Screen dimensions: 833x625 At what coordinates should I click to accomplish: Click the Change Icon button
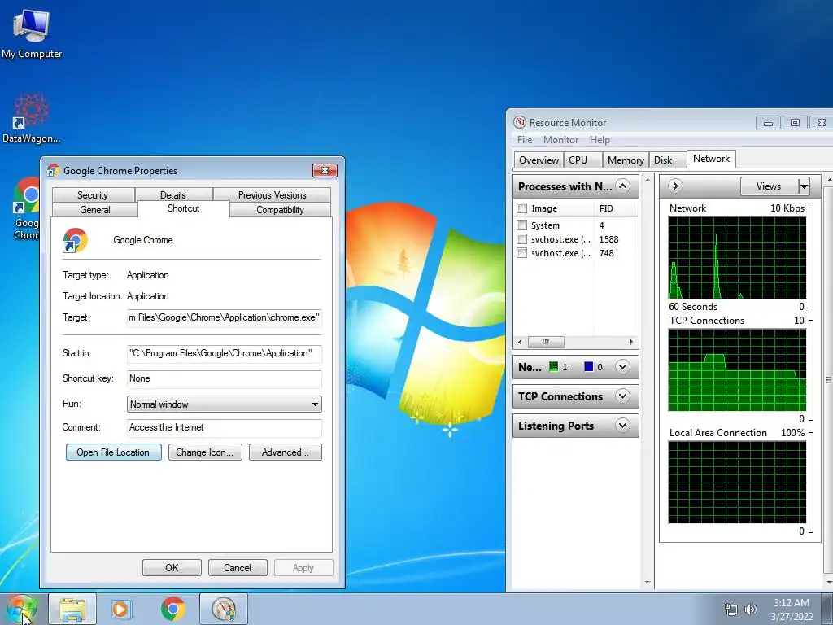205,452
